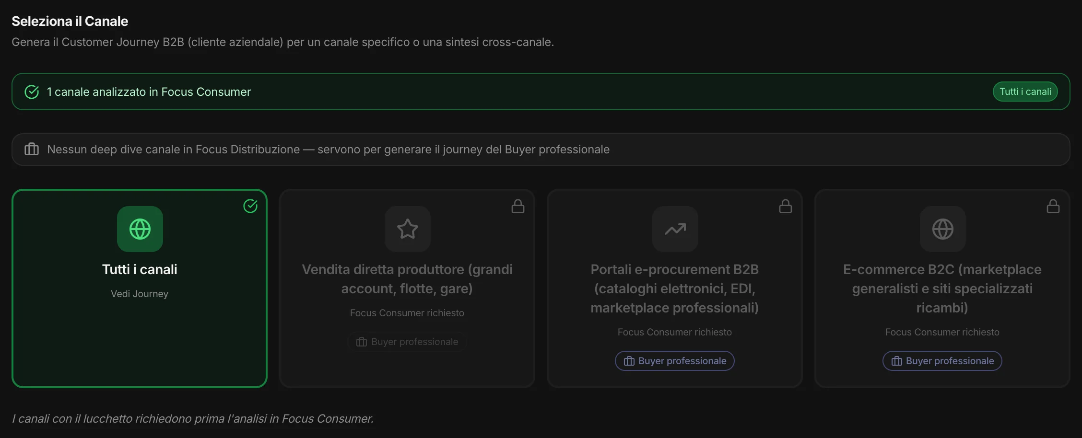The width and height of the screenshot is (1082, 438).
Task: Click the Tutti i canali pill in green banner
Action: [x=1025, y=92]
